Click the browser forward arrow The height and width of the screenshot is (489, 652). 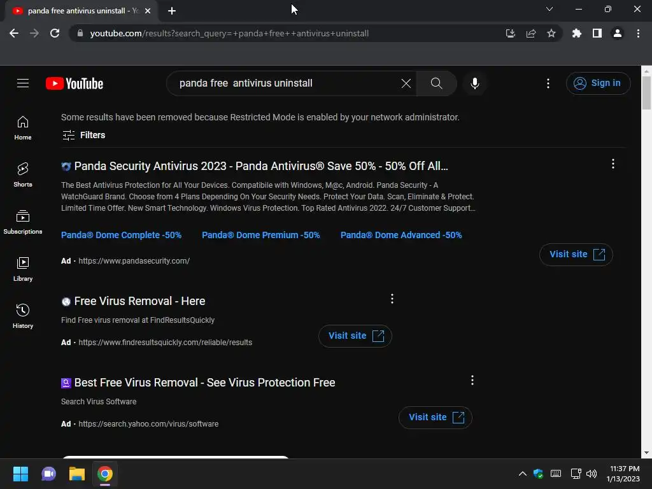(x=34, y=33)
